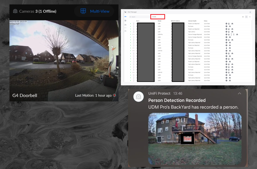Image resolution: width=257 pixels, height=169 pixels.
Task: Collapse the UniFi Protect notification chevron
Action: point(239,93)
